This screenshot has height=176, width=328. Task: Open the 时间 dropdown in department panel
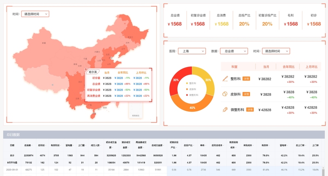click(x=276, y=51)
